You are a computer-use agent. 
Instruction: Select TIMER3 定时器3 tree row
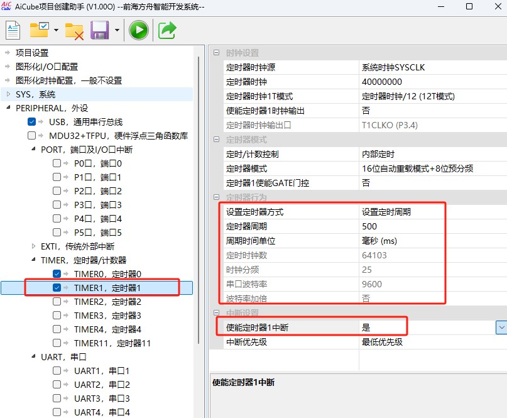click(107, 316)
